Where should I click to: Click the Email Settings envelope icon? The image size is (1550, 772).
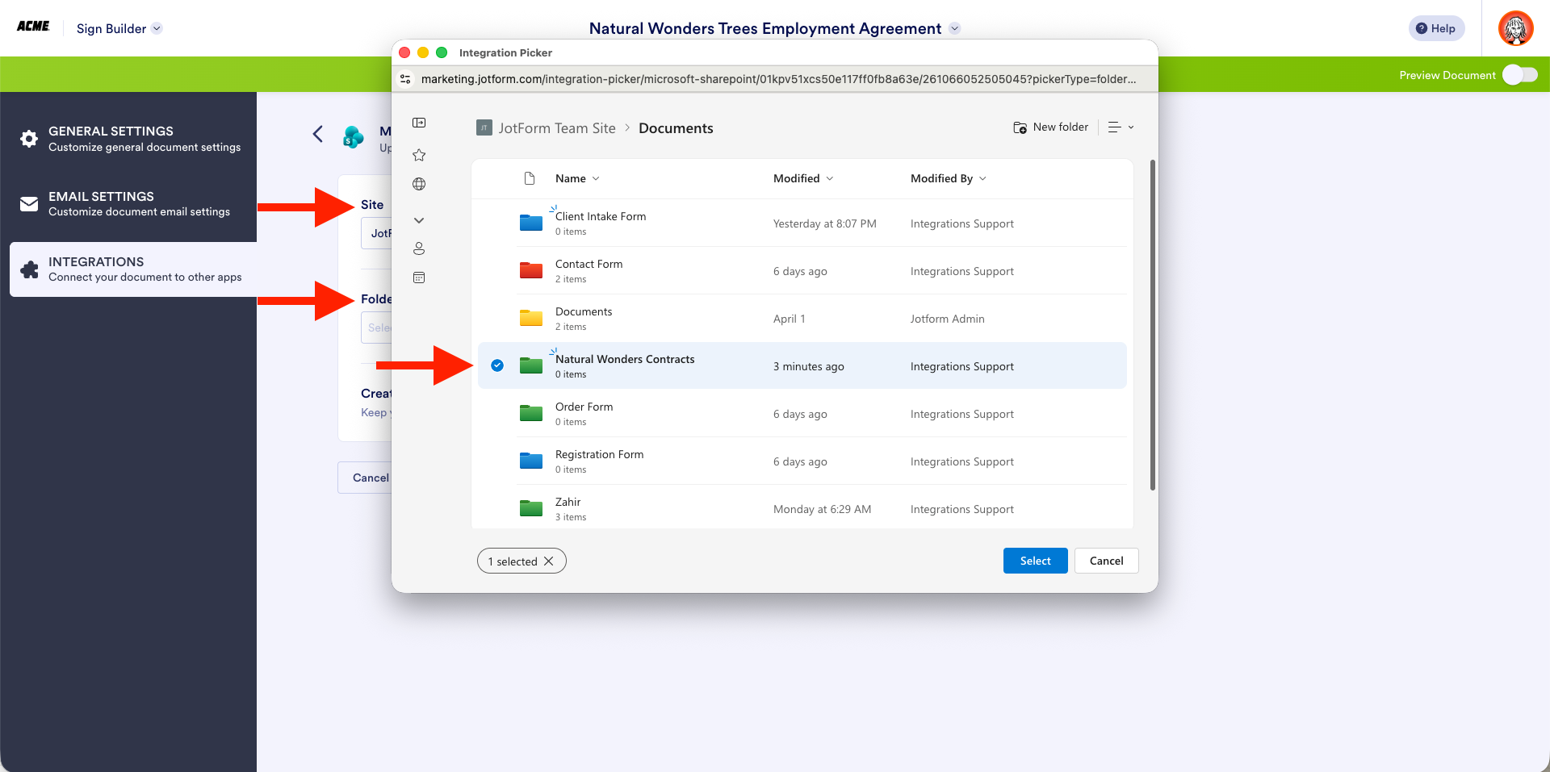[x=29, y=203]
